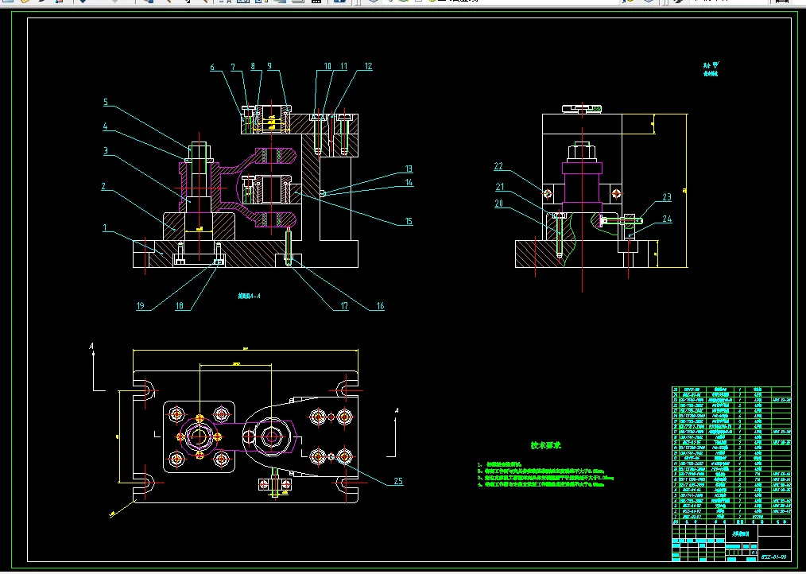Select part callout number 17
Image resolution: width=806 pixels, height=574 pixels.
344,306
